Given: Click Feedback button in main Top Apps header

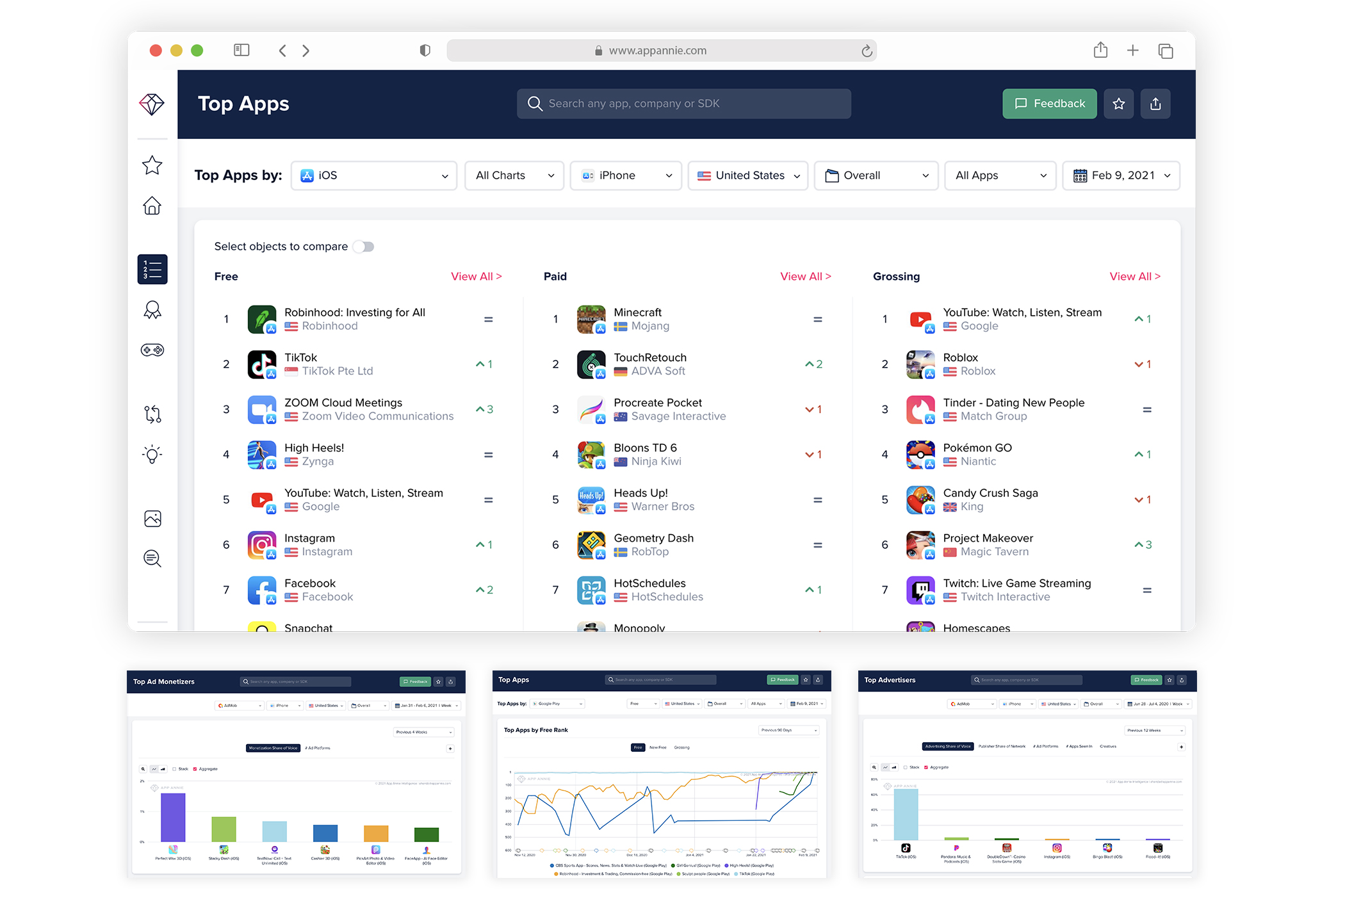Looking at the screenshot, I should tap(1050, 104).
